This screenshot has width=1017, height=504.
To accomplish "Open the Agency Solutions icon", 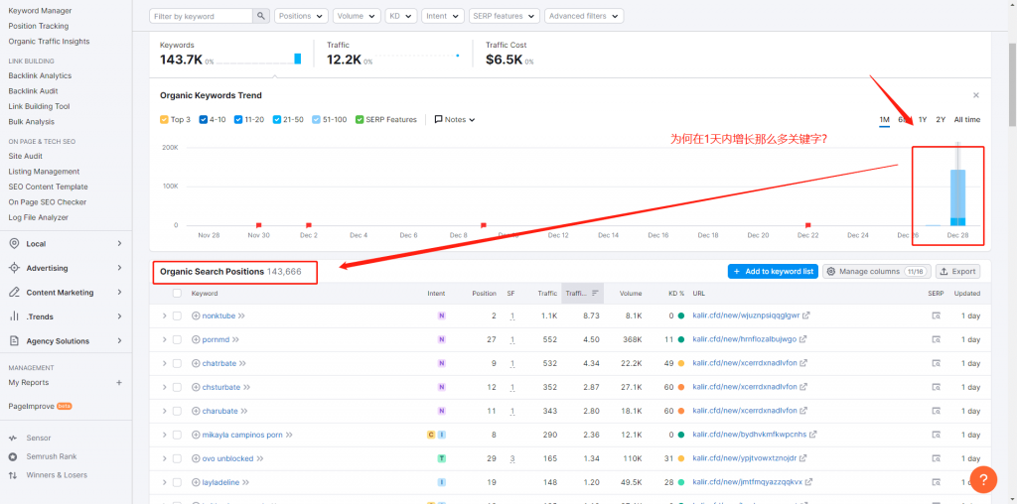I will (14, 340).
